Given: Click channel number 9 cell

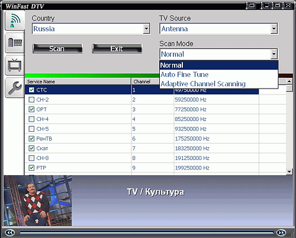Looking at the screenshot, I should [x=153, y=168].
